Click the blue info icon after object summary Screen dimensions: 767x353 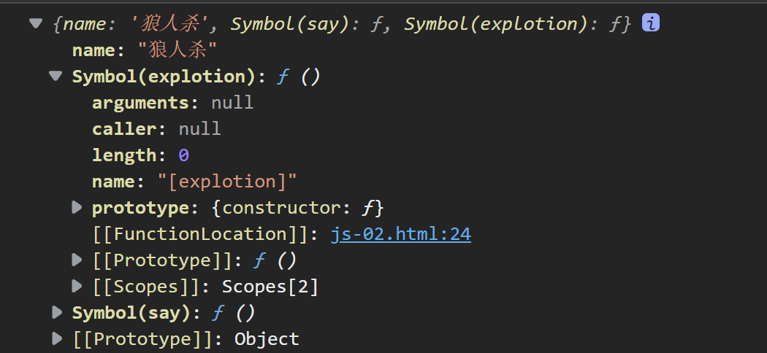(651, 23)
